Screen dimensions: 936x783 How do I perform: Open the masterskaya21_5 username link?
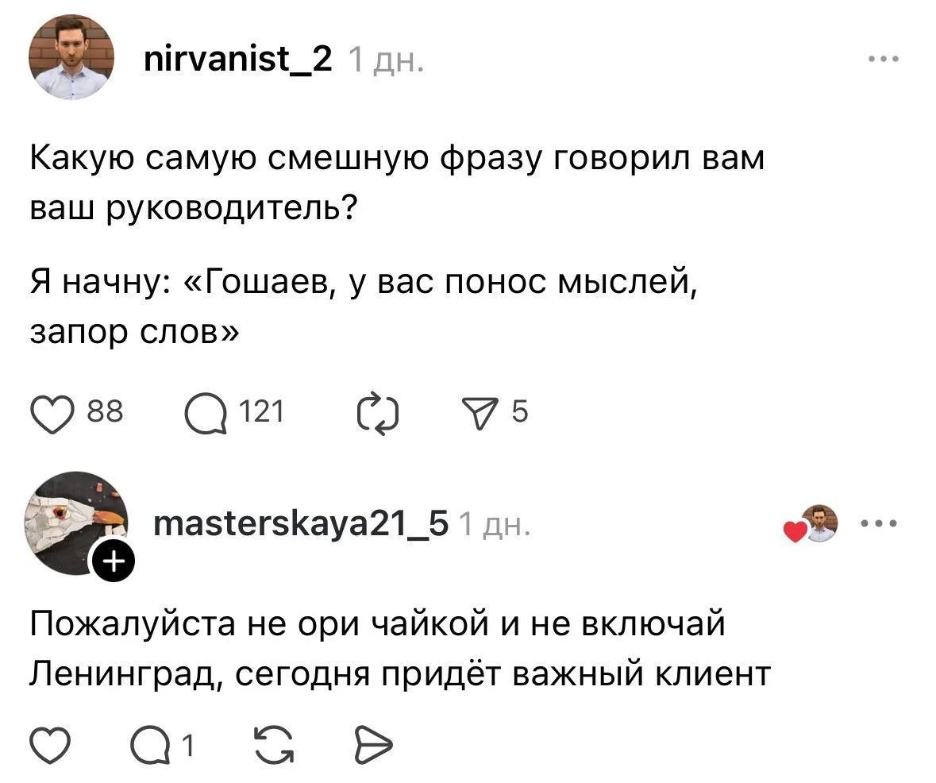click(300, 523)
